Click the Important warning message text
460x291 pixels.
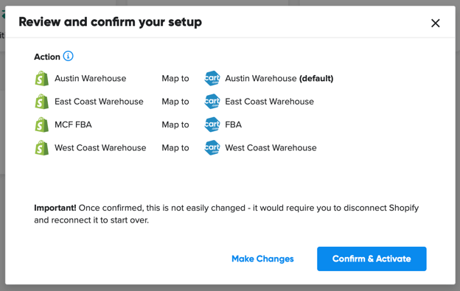(226, 214)
